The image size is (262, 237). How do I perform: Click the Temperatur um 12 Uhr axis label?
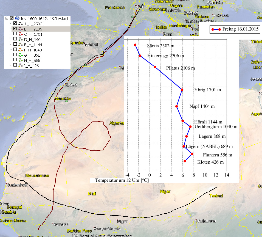pyautogui.click(x=122, y=180)
